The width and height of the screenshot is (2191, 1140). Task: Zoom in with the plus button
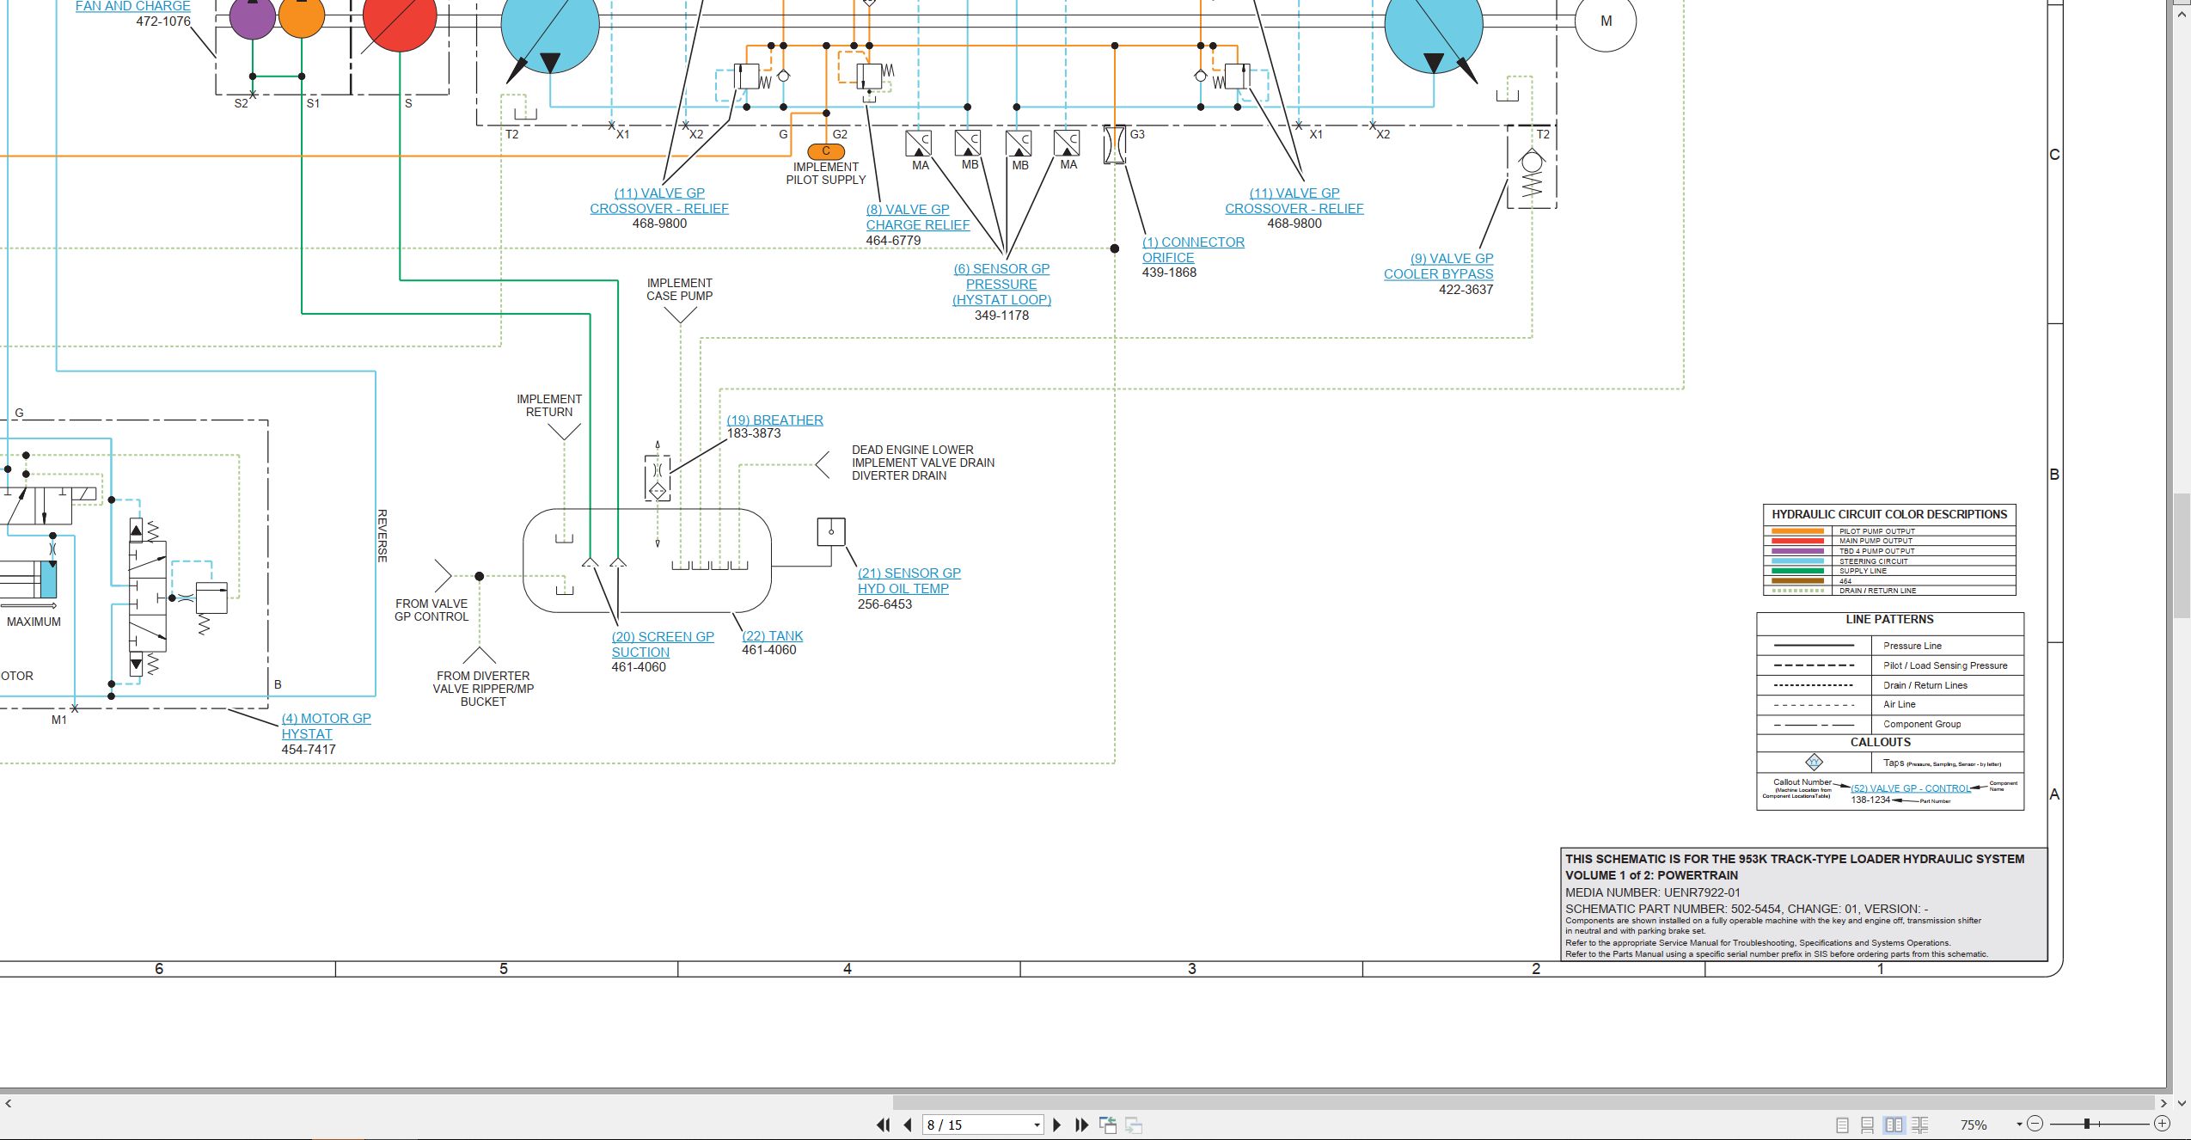[x=2162, y=1124]
